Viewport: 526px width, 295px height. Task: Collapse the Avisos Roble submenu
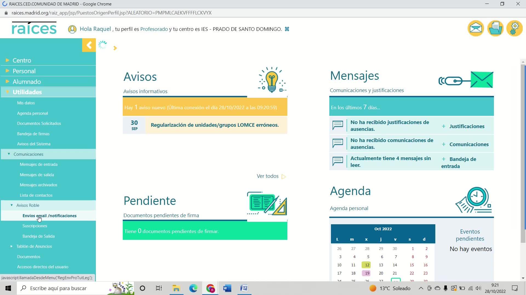click(x=28, y=205)
